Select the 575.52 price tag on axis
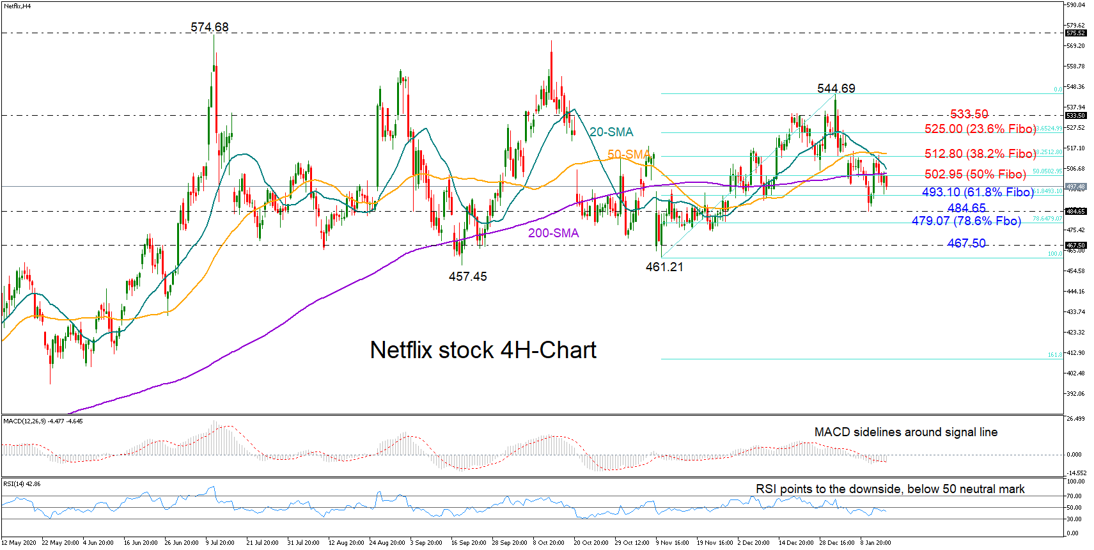 [x=1075, y=33]
